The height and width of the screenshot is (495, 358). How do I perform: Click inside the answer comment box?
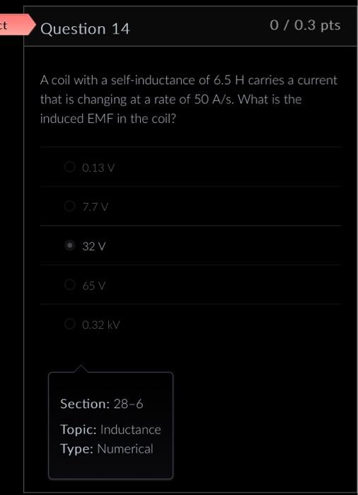coord(110,426)
